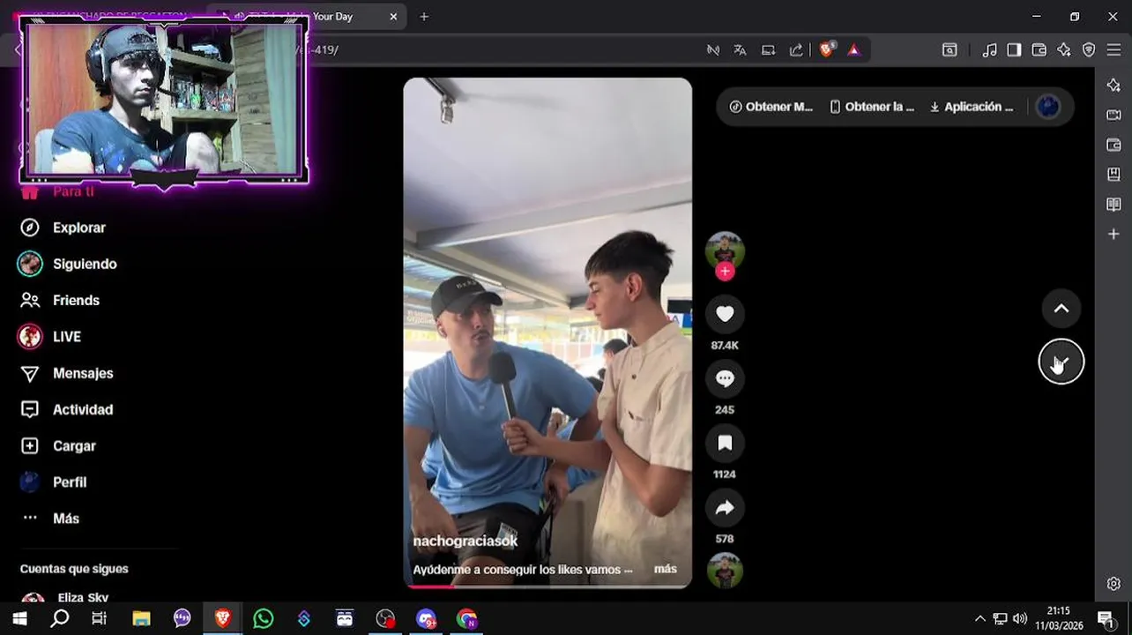Viewport: 1132px width, 635px height.
Task: Click the Brave Shields lion icon
Action: (826, 50)
